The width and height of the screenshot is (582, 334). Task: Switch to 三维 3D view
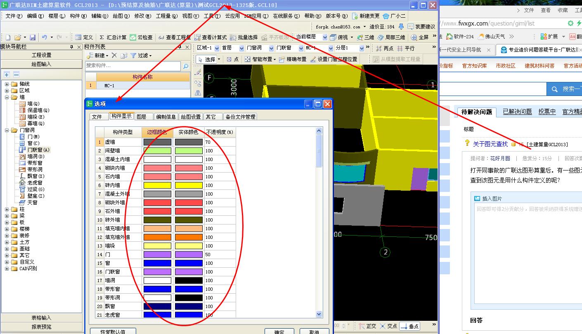(x=366, y=37)
